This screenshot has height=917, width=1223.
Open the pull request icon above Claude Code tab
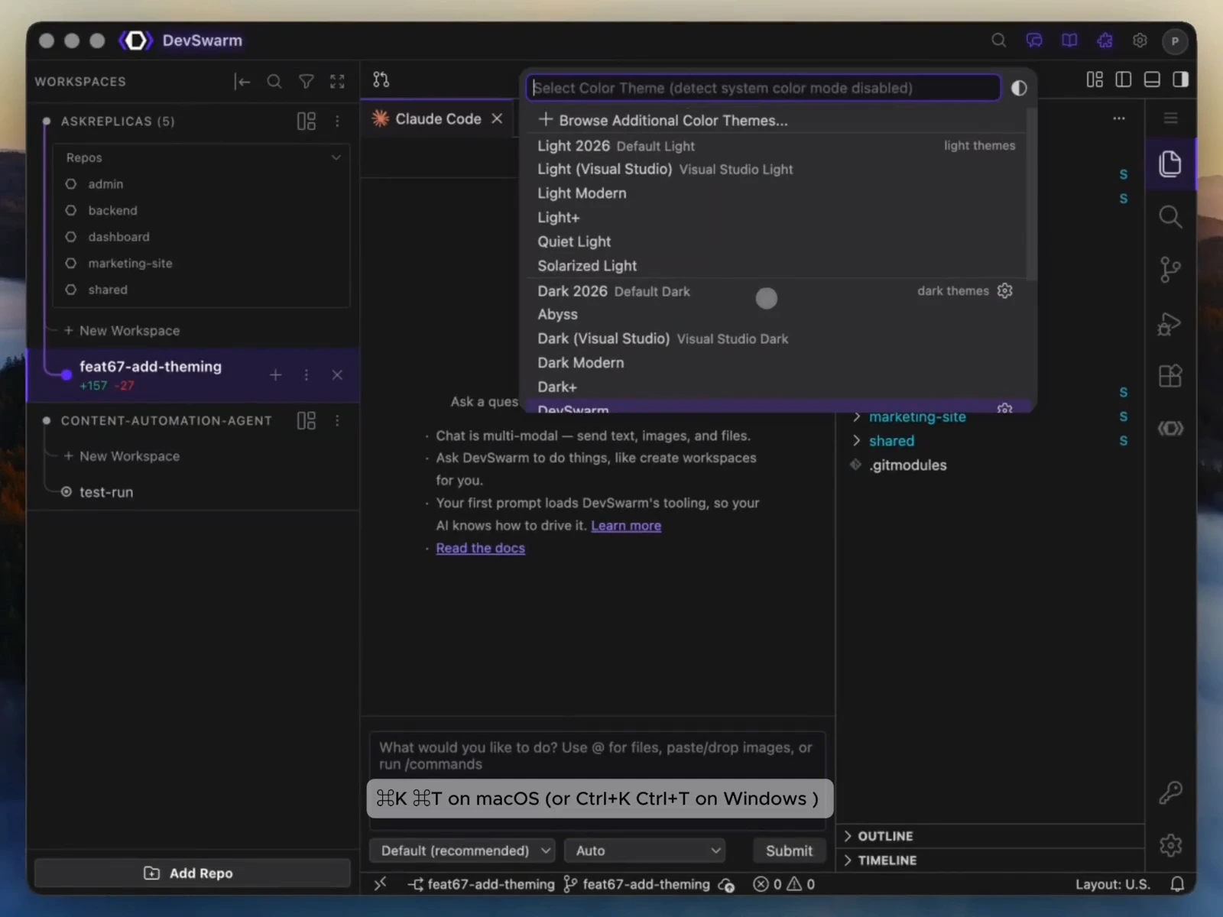(381, 79)
